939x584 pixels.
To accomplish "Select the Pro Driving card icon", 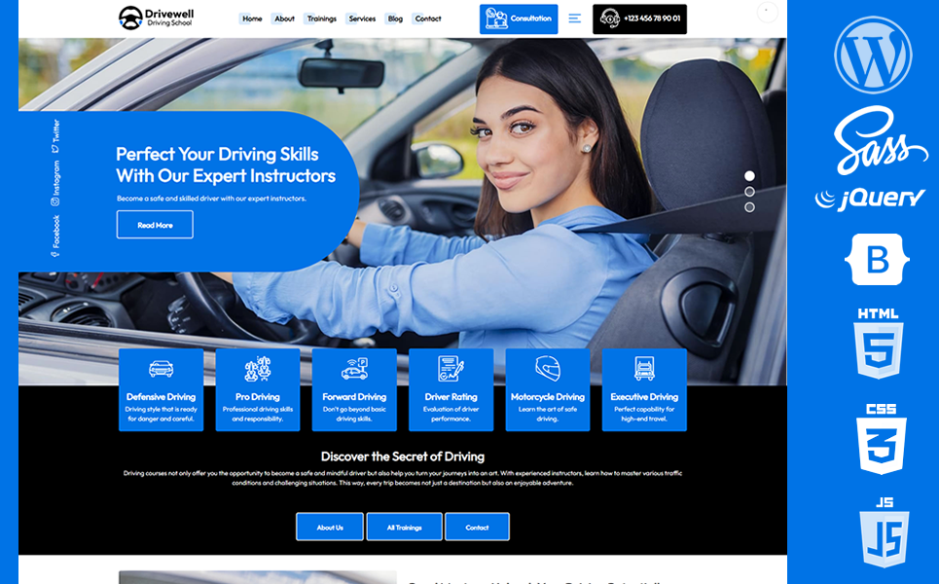I will [x=258, y=369].
